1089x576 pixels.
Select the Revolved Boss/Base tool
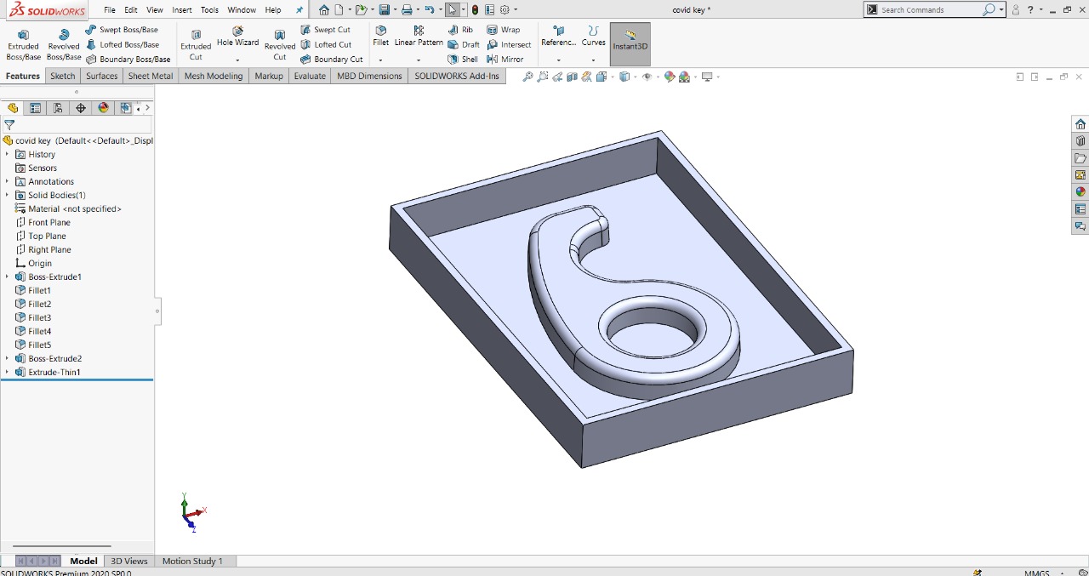pyautogui.click(x=64, y=43)
